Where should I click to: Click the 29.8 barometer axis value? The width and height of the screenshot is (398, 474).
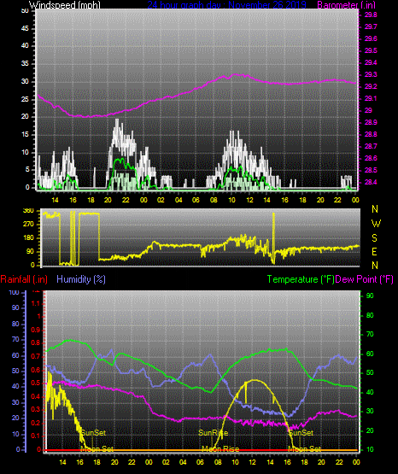[371, 15]
